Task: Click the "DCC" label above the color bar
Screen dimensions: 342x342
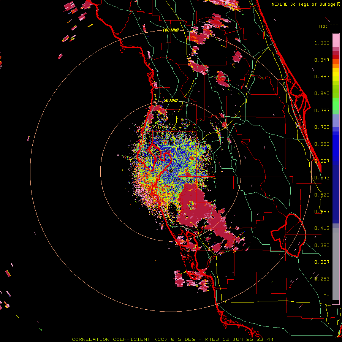Action: click(334, 23)
